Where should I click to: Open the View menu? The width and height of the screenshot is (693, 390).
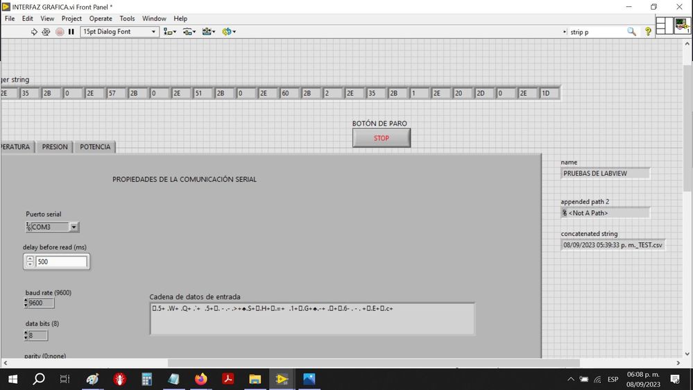click(x=47, y=19)
